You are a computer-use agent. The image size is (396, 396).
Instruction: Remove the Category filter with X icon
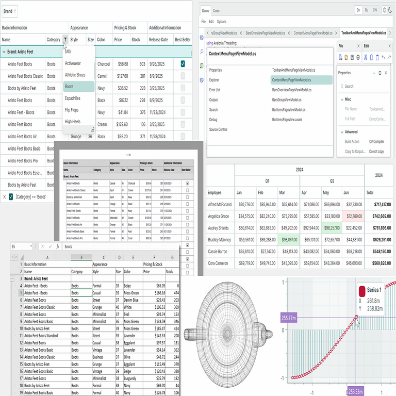(x=4, y=196)
